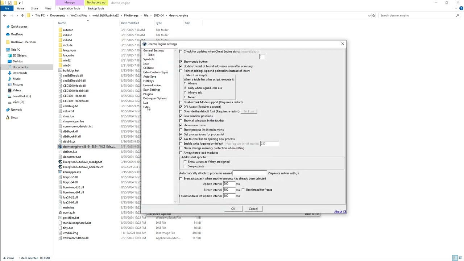Toggle Update found addresses even after scanning
464x261 pixels.
pyautogui.click(x=181, y=66)
